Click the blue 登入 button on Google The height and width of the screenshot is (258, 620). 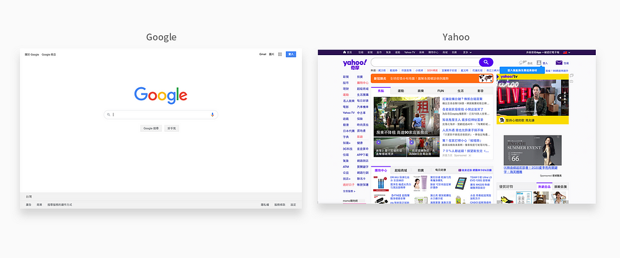pos(291,54)
